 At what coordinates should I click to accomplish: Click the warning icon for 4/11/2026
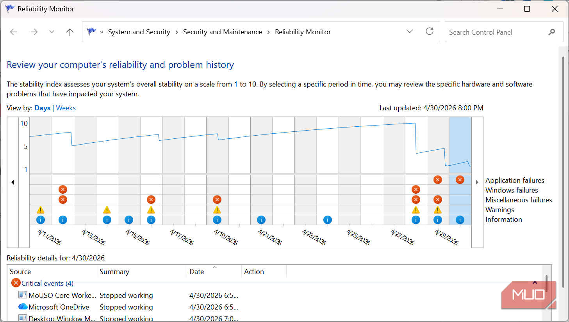click(41, 210)
